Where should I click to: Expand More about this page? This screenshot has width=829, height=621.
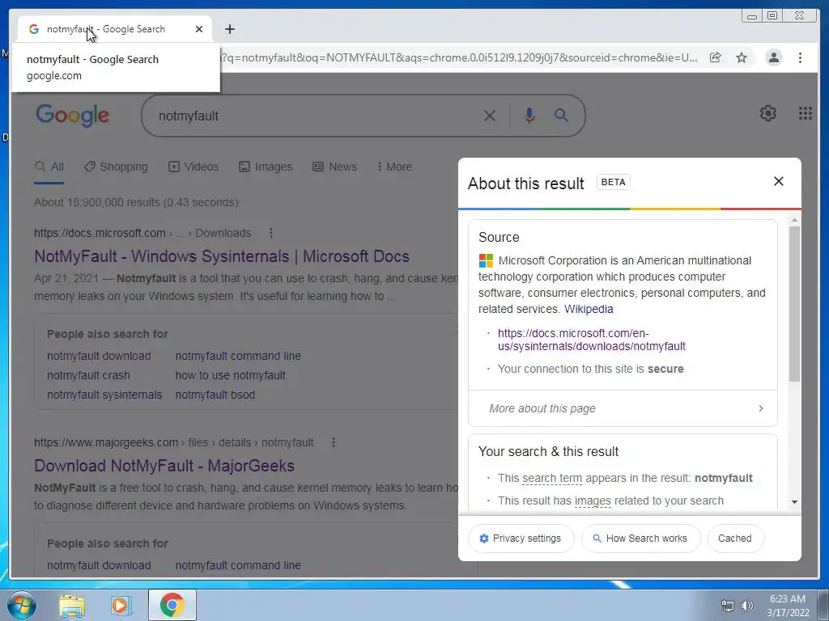click(623, 408)
